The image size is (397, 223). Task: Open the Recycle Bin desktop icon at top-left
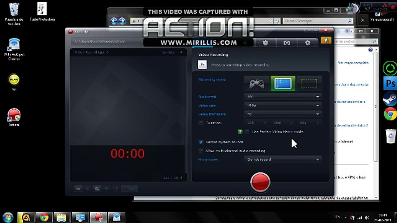[14, 13]
